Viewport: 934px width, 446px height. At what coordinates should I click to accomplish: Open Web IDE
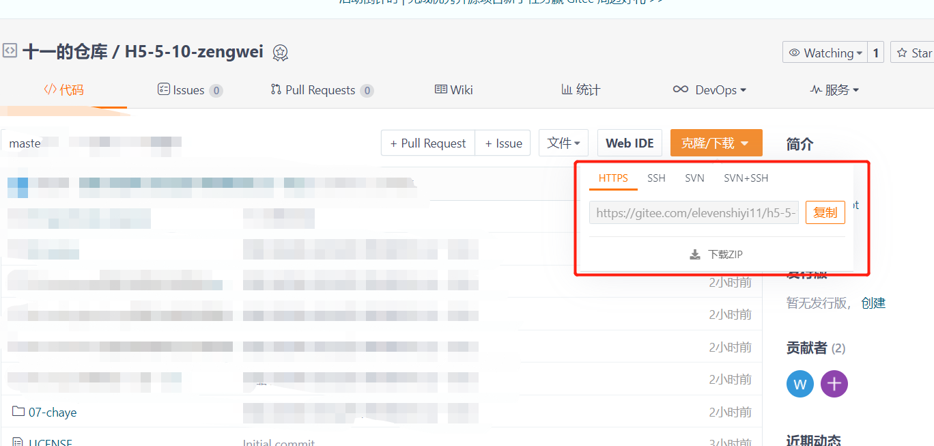click(629, 143)
